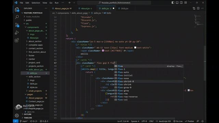Collapse the src folder
219x123 pixels.
pyautogui.click(x=27, y=24)
